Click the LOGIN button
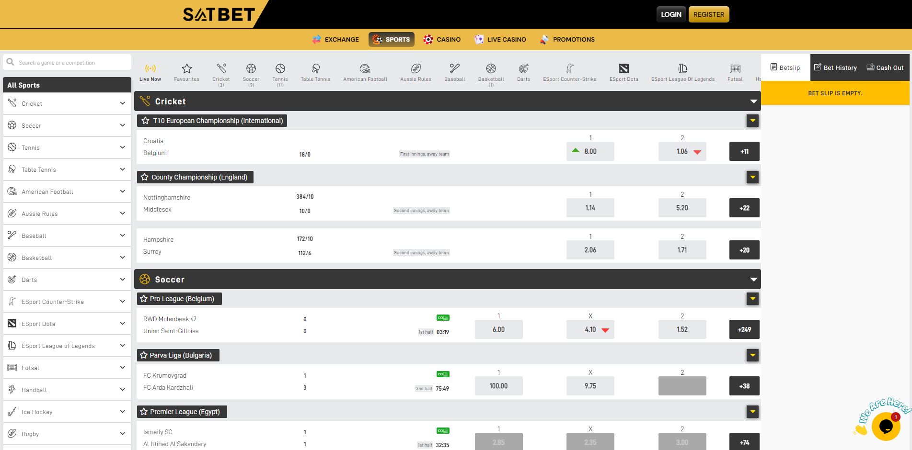This screenshot has width=912, height=450. [671, 14]
